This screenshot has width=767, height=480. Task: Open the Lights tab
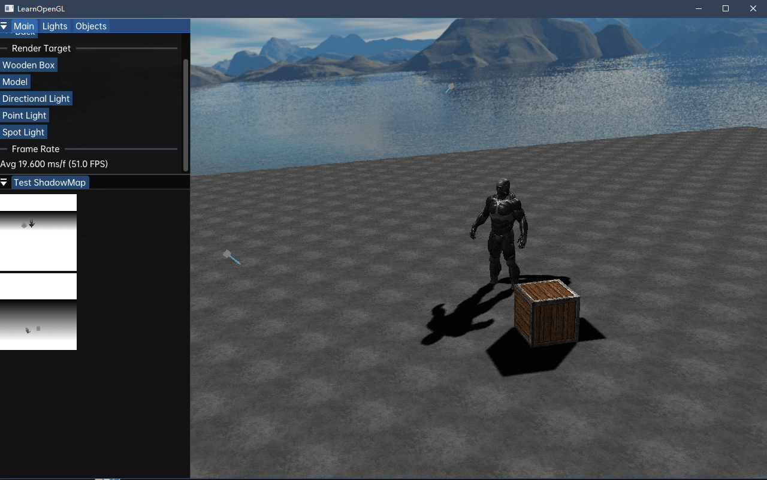(55, 26)
